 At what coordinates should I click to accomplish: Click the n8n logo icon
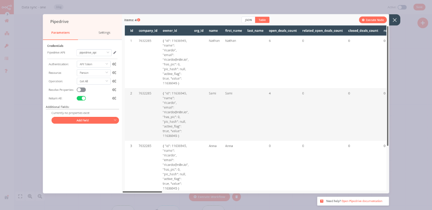7,7
